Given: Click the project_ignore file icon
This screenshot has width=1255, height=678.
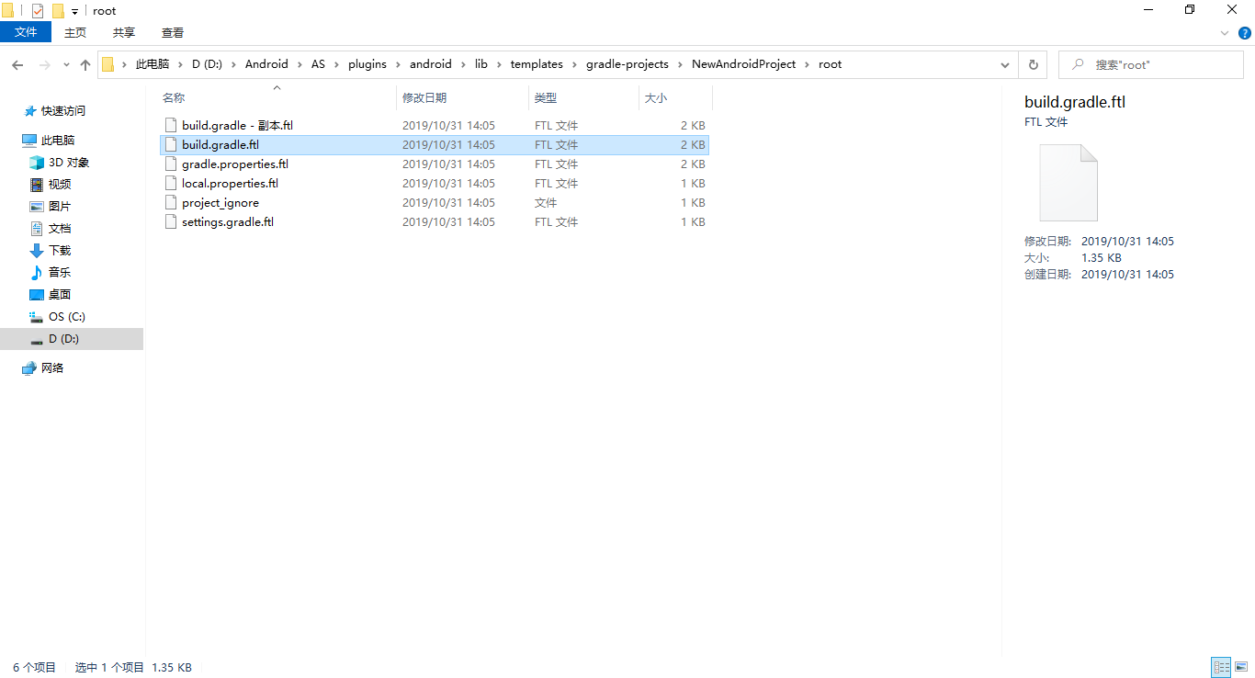Looking at the screenshot, I should (x=170, y=203).
